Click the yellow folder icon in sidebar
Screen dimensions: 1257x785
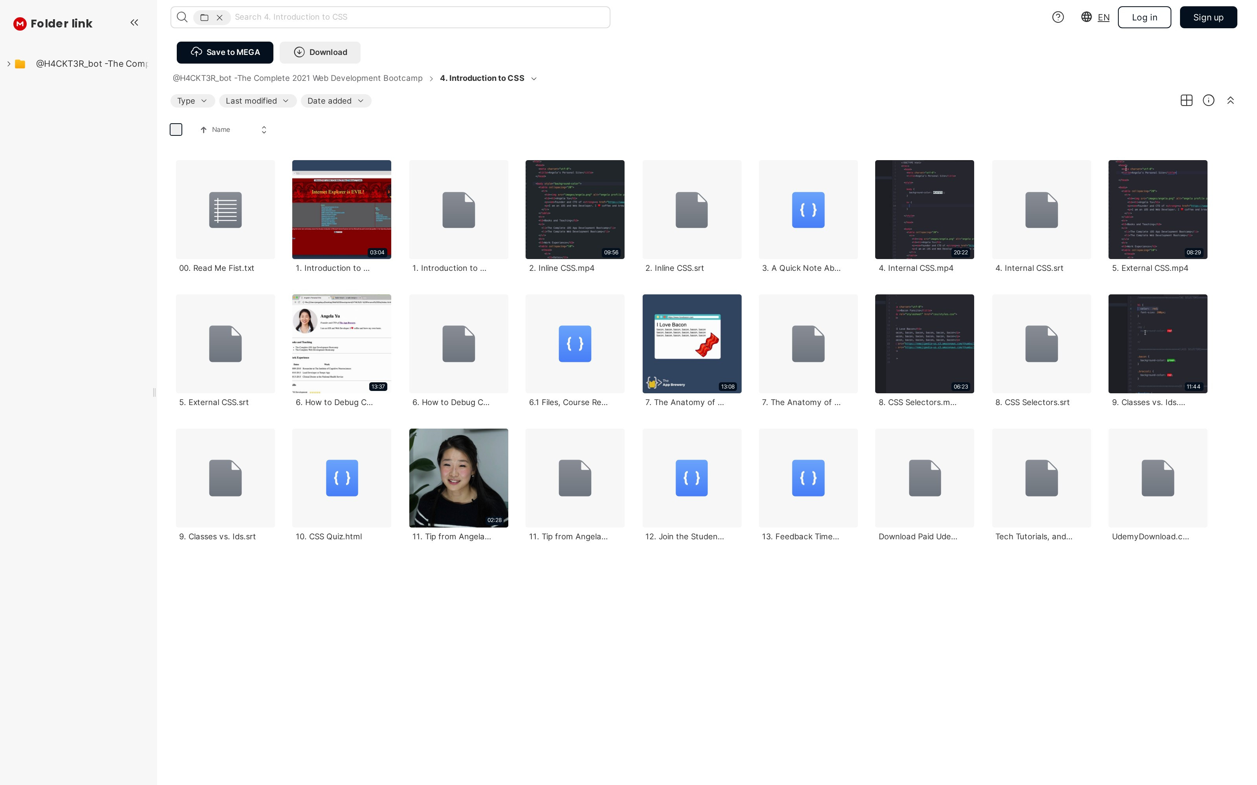(20, 64)
